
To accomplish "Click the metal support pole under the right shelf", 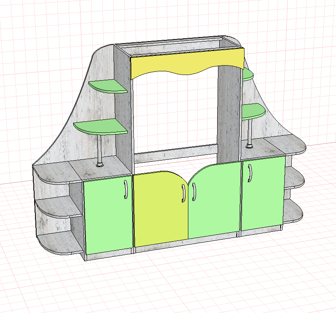I will pos(249,133).
